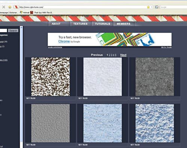Click SET TILED under the white snow texture
Screen dimensions: 187x148
(x=83, y=98)
